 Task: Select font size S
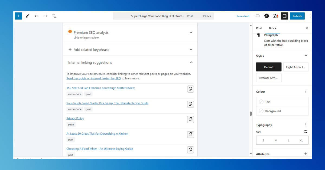[263, 140]
